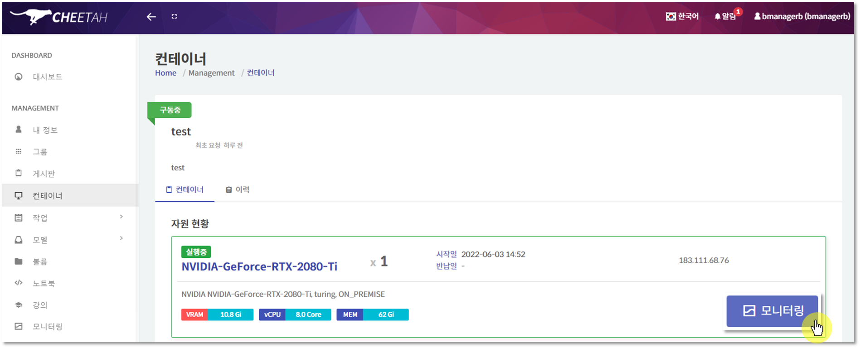
Task: Click the 내 정보 person icon
Action: [19, 130]
